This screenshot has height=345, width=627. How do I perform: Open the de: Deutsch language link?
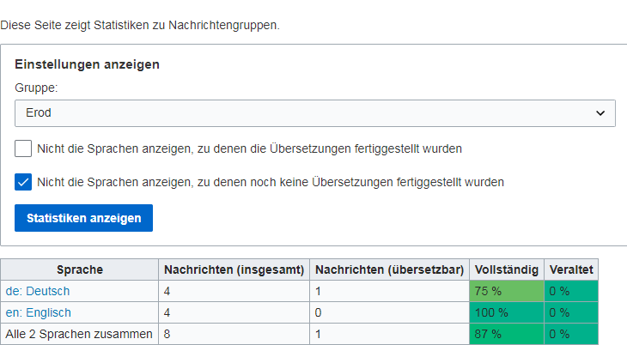[x=37, y=291]
